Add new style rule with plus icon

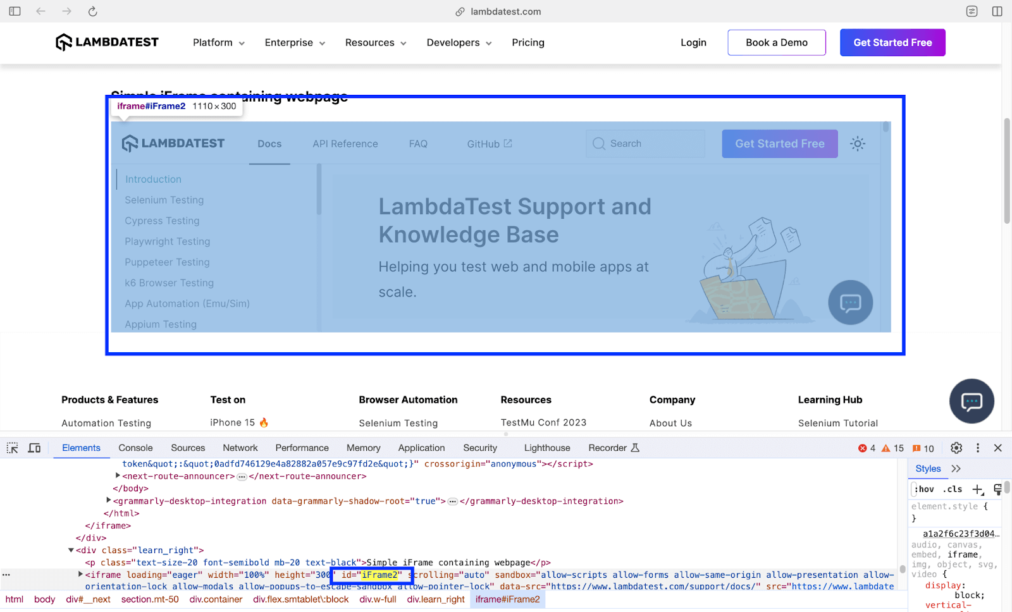[x=978, y=489]
